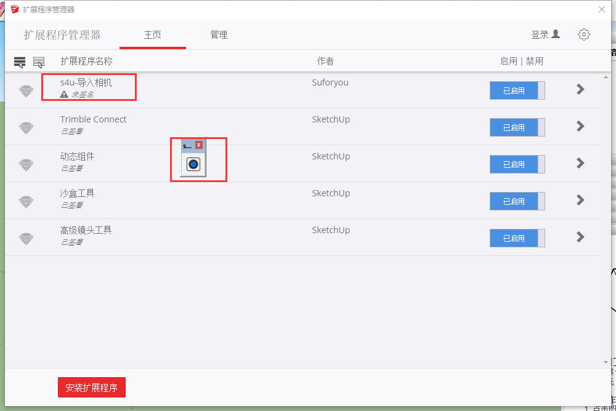Image resolution: width=616 pixels, height=411 pixels.
Task: Click the 登录 sign-in link
Action: coord(545,34)
